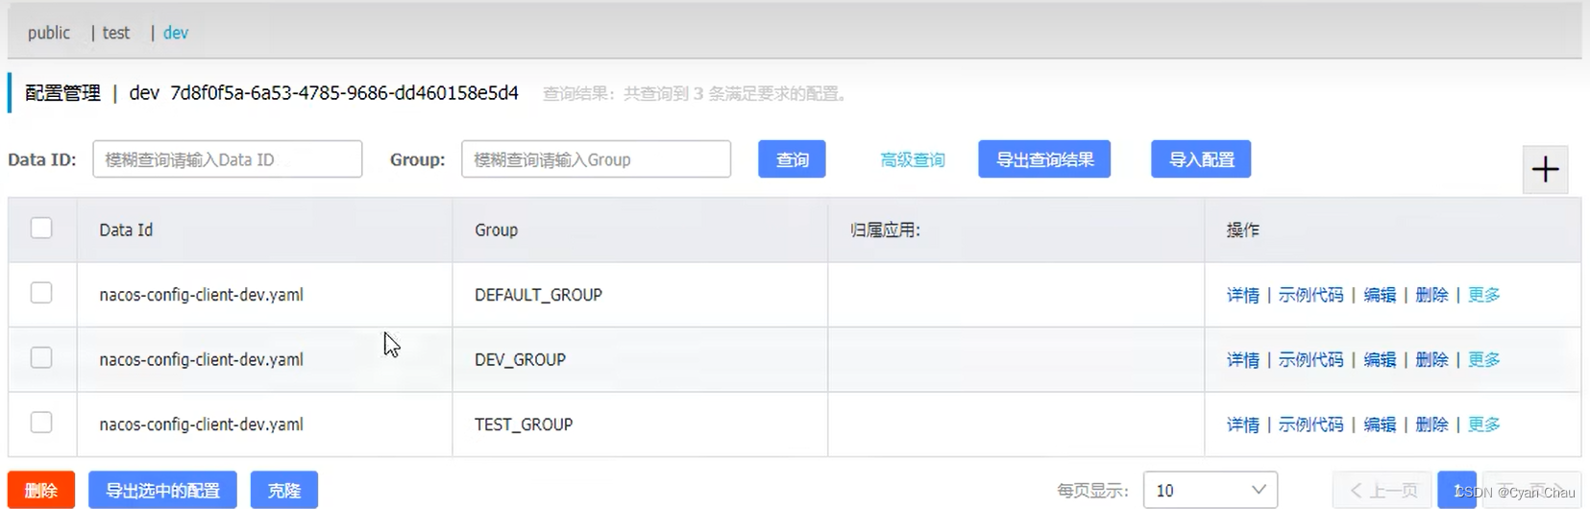Expand 更多 in the DEV_GROUP row
The height and width of the screenshot is (509, 1590).
pyautogui.click(x=1484, y=359)
